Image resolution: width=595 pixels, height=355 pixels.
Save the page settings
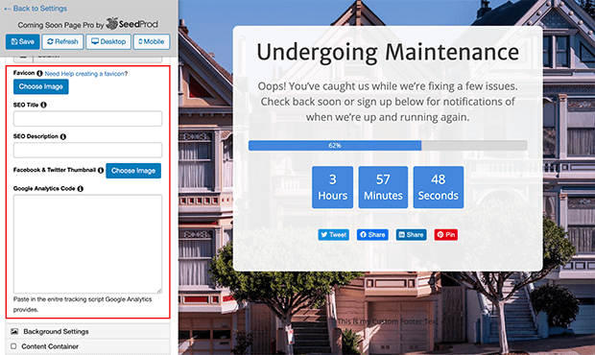(x=23, y=41)
